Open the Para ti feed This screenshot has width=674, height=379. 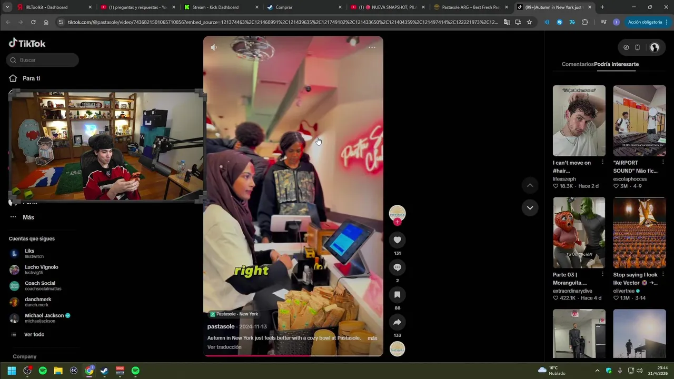(25, 78)
